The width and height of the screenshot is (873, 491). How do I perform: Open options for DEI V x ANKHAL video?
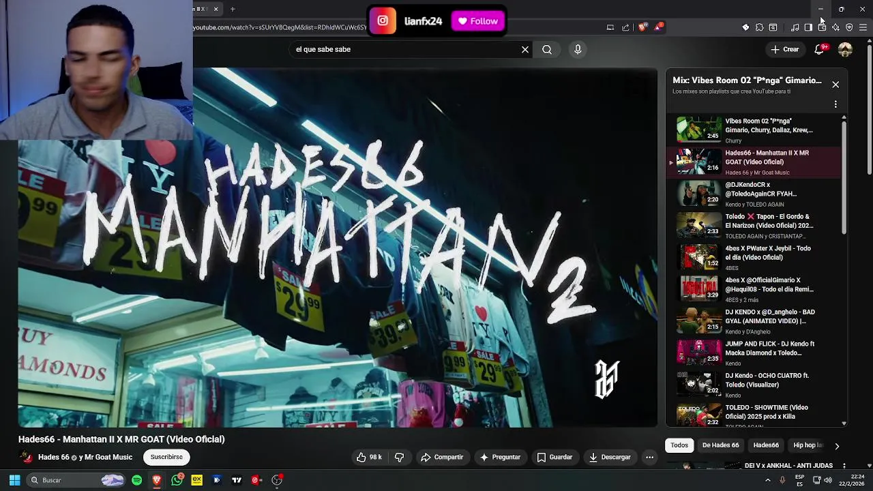(844, 466)
